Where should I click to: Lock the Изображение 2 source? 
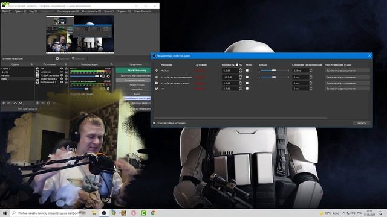pos(66,82)
